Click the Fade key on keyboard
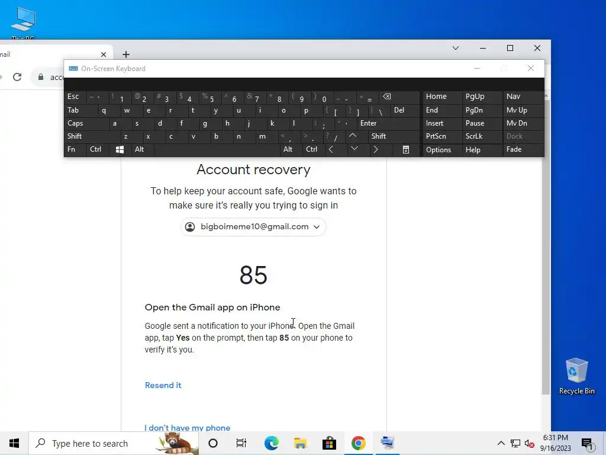606x455 pixels. point(523,150)
